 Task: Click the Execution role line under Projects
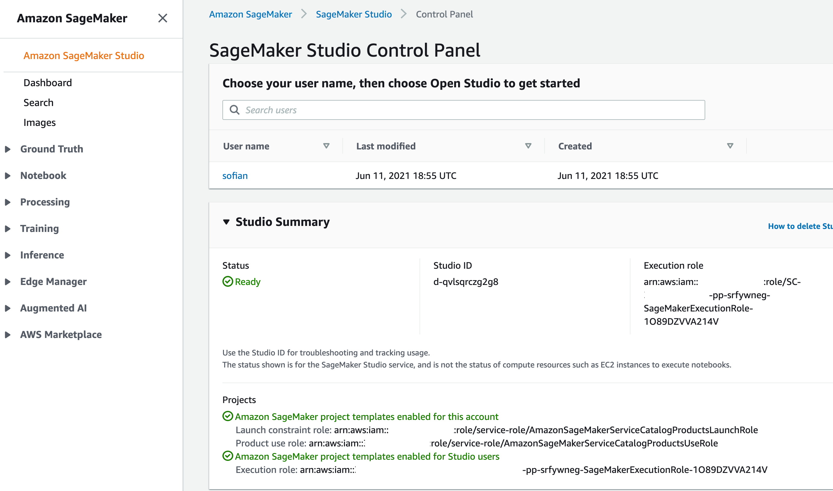point(501,470)
